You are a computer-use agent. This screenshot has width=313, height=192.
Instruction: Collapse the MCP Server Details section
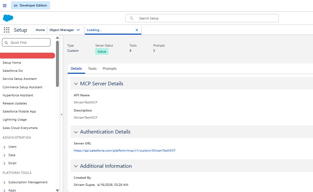coord(76,83)
